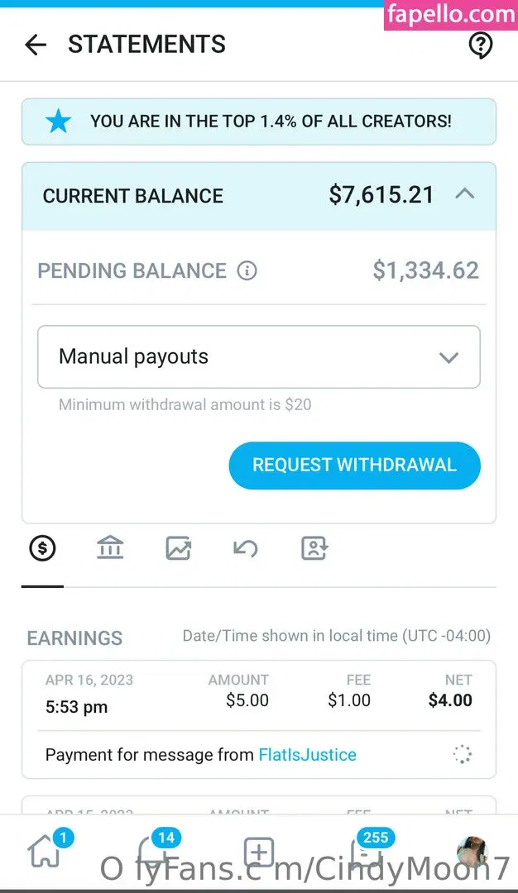Viewport: 518px width, 893px height.
Task: Open the help question mark icon
Action: (x=481, y=45)
